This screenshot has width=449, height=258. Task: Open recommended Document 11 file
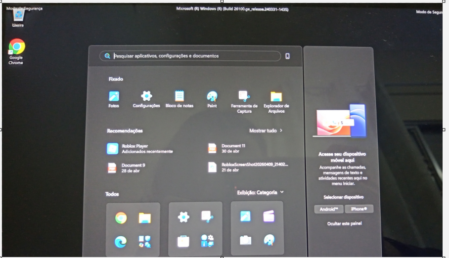[x=227, y=148]
